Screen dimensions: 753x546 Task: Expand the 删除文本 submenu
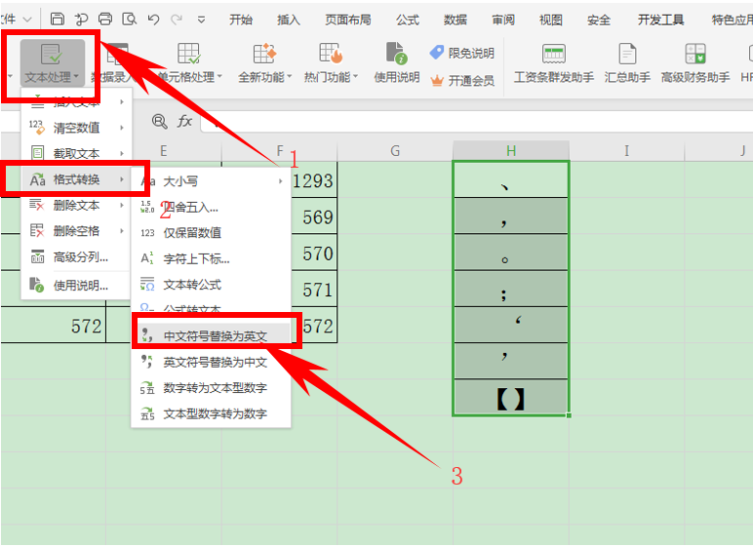[x=76, y=206]
